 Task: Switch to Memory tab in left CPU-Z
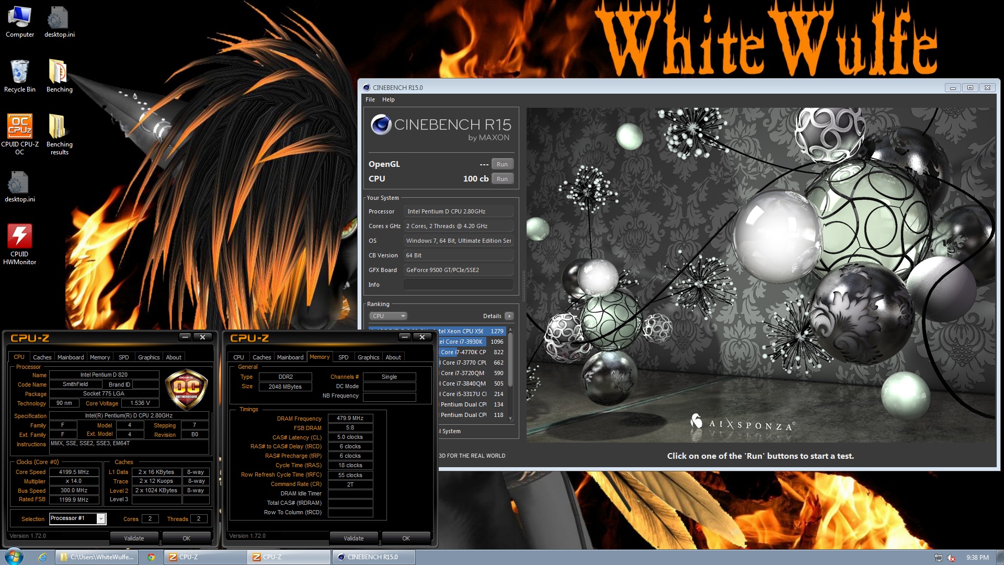click(x=100, y=357)
